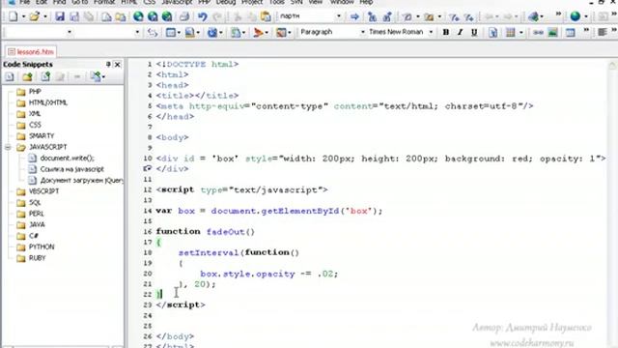Open the File menu
618x348 pixels.
[24, 2]
